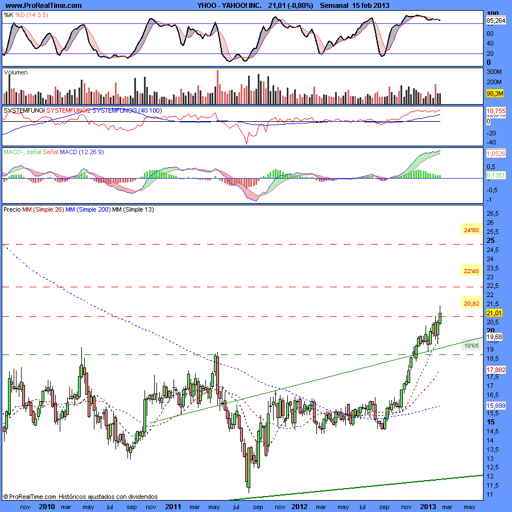The image size is (512, 512).
Task: Select the red Señal legend label
Action: (51, 152)
